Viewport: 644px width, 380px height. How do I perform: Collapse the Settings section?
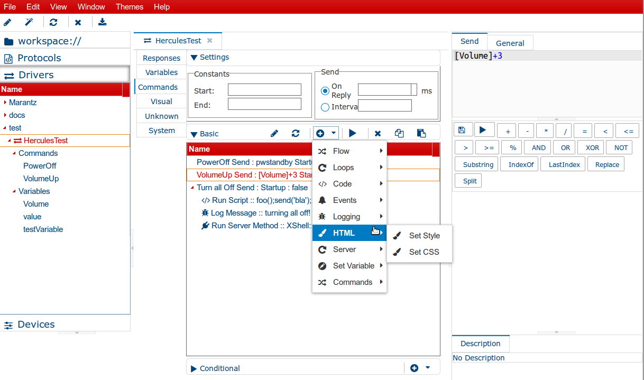[x=194, y=57]
